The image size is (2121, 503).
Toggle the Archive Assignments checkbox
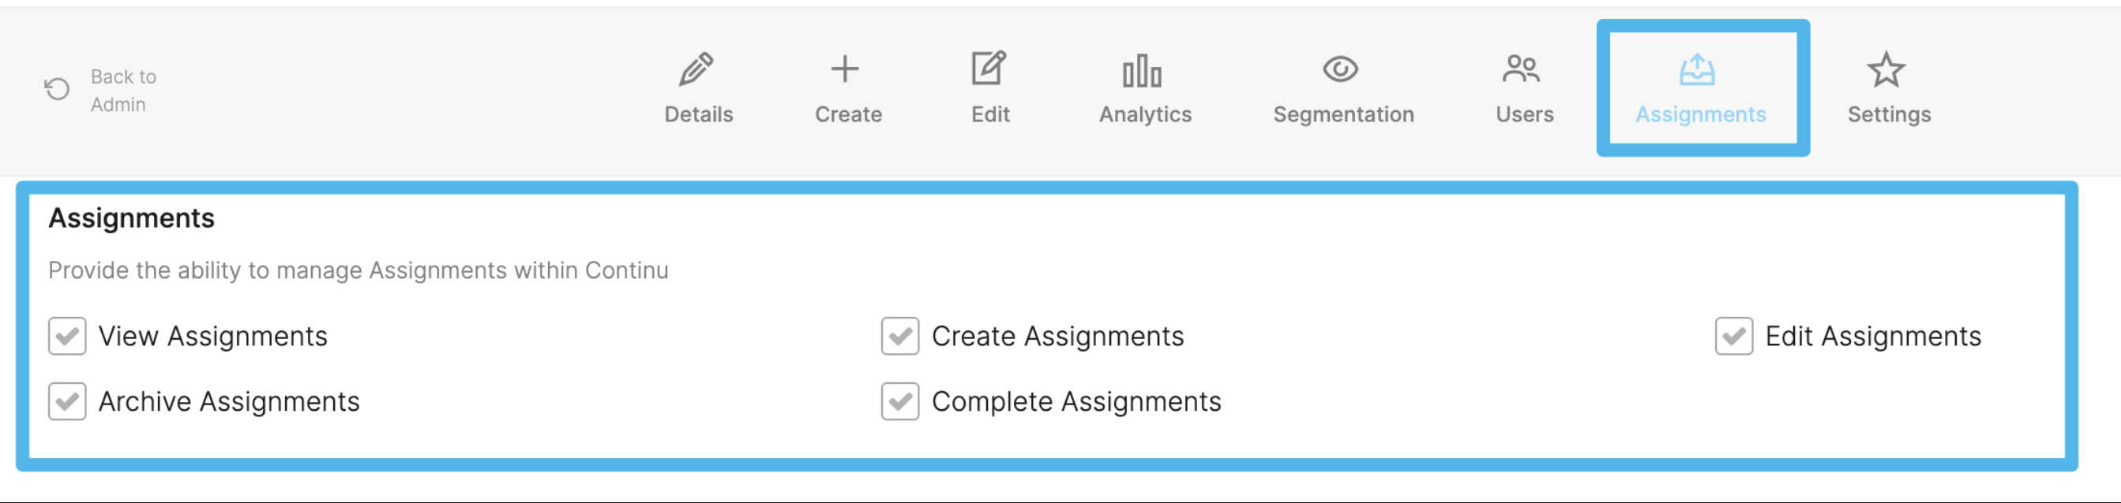click(x=68, y=401)
